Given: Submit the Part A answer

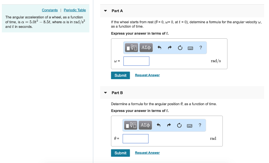Looking at the screenshot, I should click(x=120, y=75).
